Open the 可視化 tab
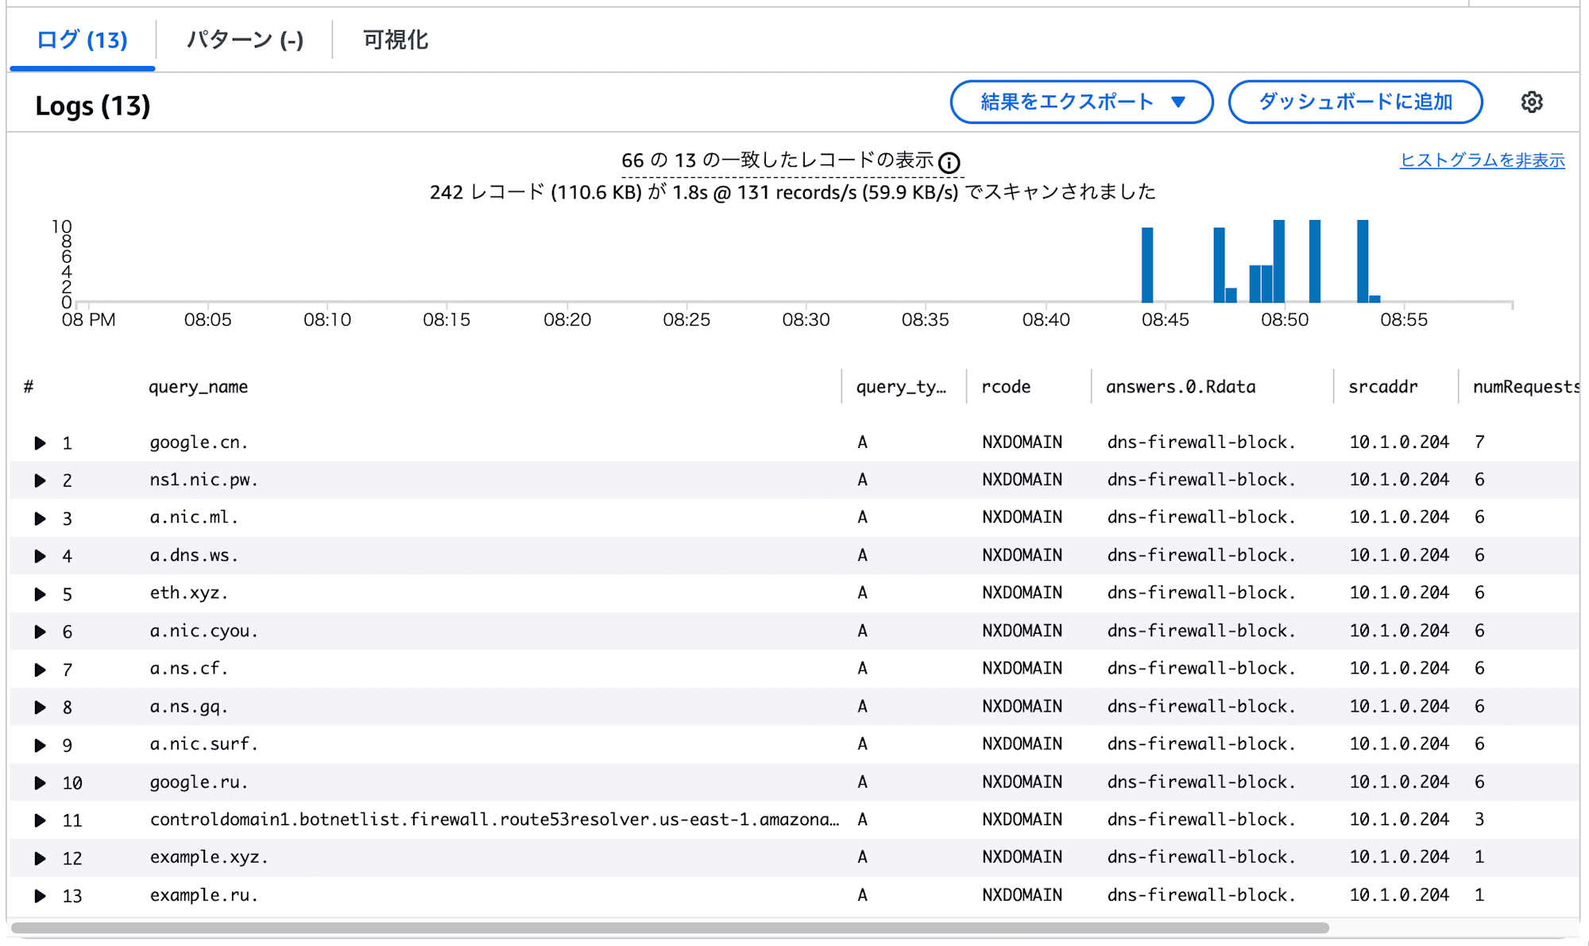 point(396,40)
